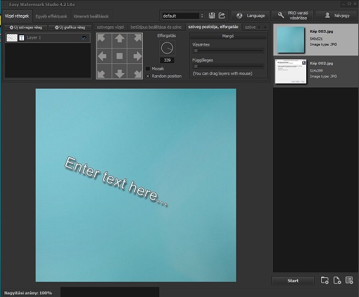Add a new graphic layer (Új grafikus réteg)
The image size is (359, 297).
coord(70,27)
